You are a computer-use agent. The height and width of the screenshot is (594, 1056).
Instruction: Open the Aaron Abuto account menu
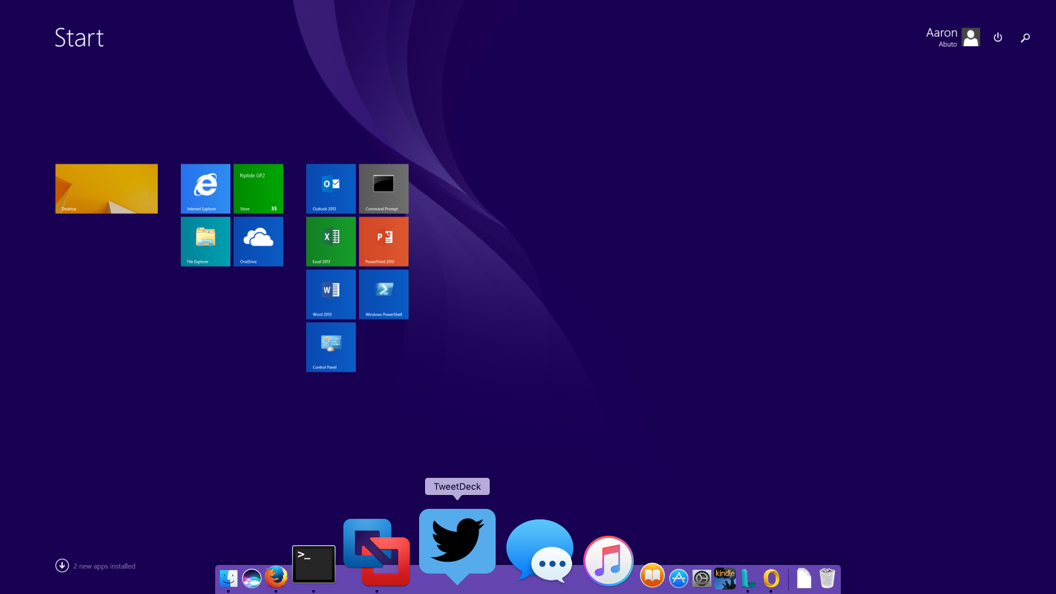pyautogui.click(x=952, y=38)
